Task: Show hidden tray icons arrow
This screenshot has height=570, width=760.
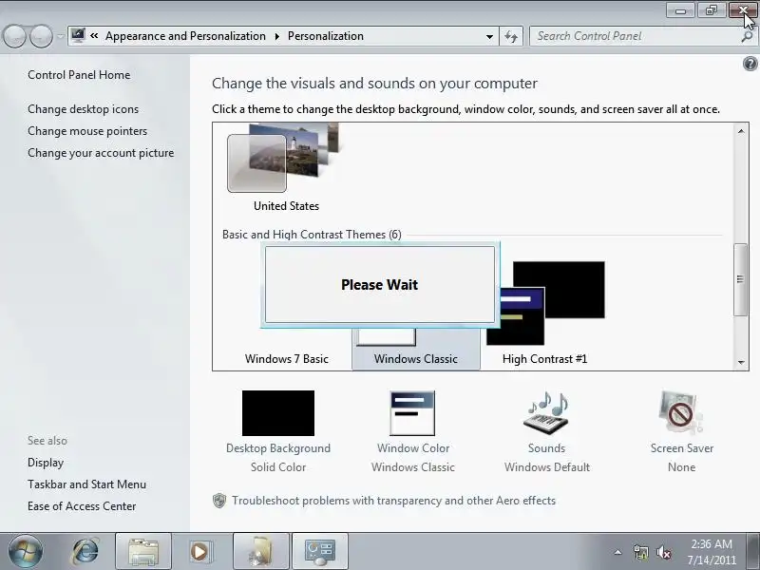Action: tap(617, 552)
